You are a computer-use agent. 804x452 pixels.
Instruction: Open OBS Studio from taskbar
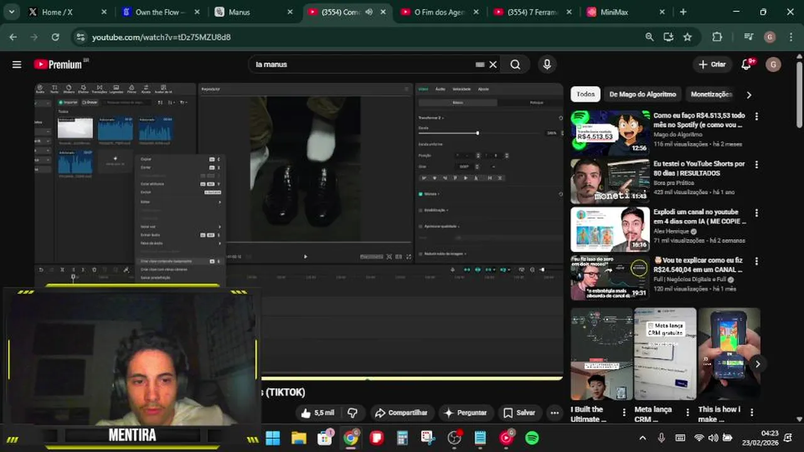pyautogui.click(x=454, y=438)
